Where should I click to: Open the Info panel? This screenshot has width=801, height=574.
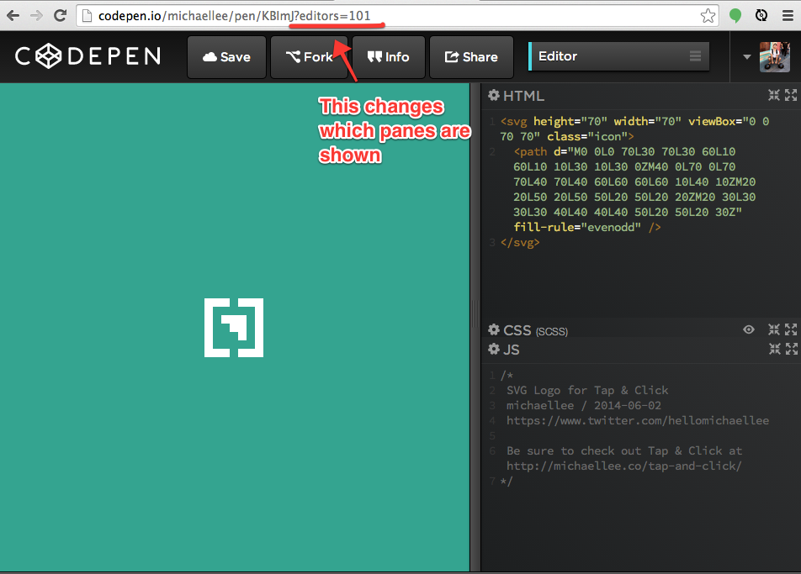tap(388, 57)
